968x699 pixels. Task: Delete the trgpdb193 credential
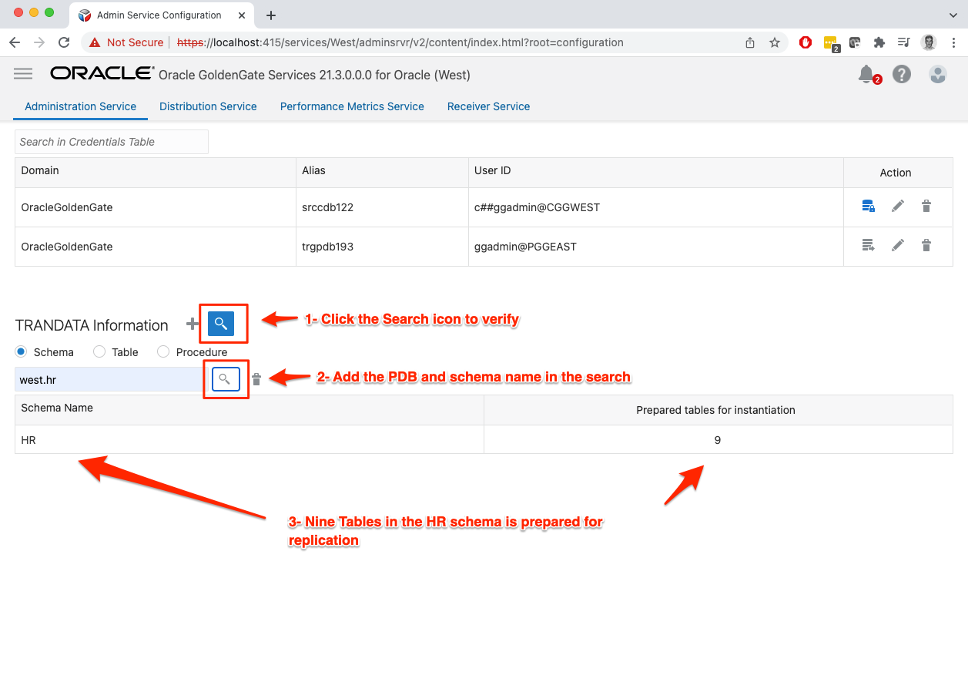pyautogui.click(x=926, y=246)
